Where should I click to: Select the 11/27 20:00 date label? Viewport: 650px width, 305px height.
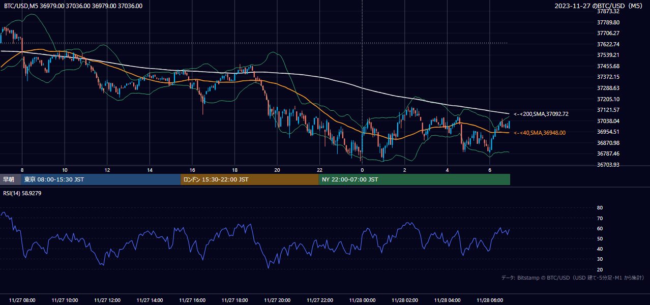click(x=277, y=300)
